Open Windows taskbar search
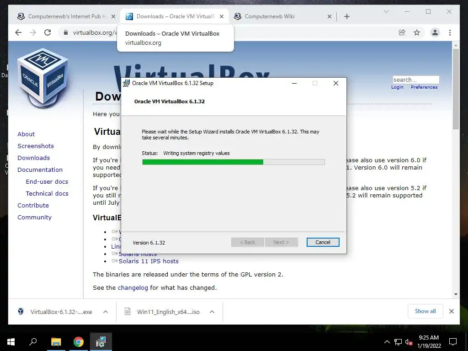Screen dimensions: 468x351 [33, 342]
